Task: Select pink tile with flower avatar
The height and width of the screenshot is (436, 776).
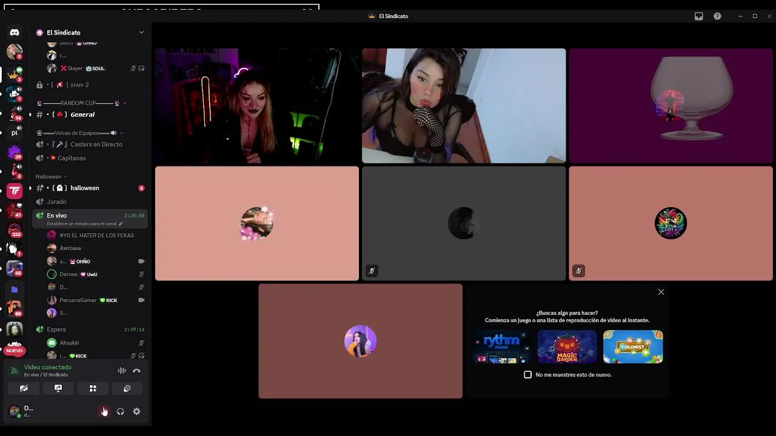Action: tap(257, 223)
